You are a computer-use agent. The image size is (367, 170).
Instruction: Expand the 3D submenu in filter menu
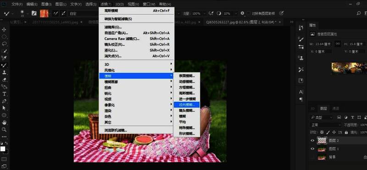[137, 64]
